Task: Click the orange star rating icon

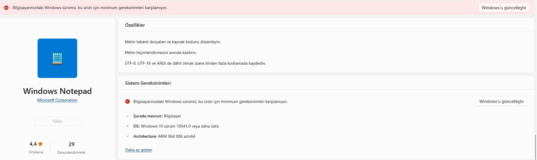Action: pyautogui.click(x=40, y=144)
